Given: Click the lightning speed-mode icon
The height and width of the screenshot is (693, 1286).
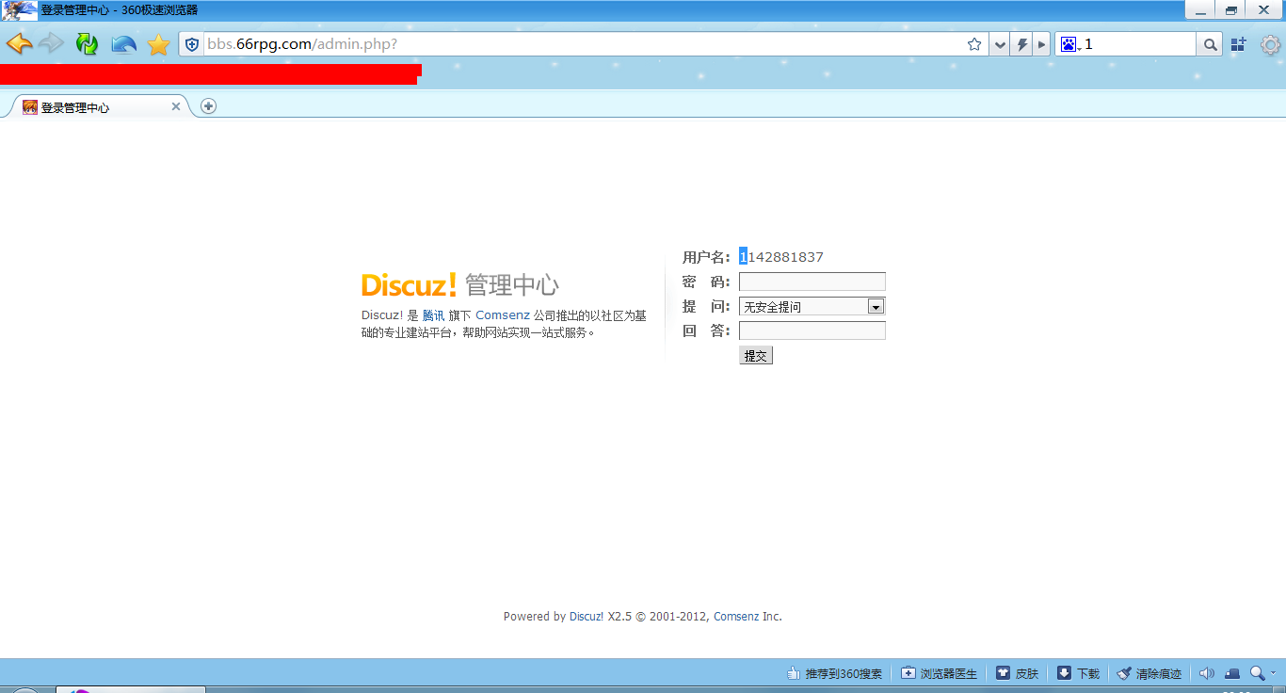Looking at the screenshot, I should [x=1021, y=44].
